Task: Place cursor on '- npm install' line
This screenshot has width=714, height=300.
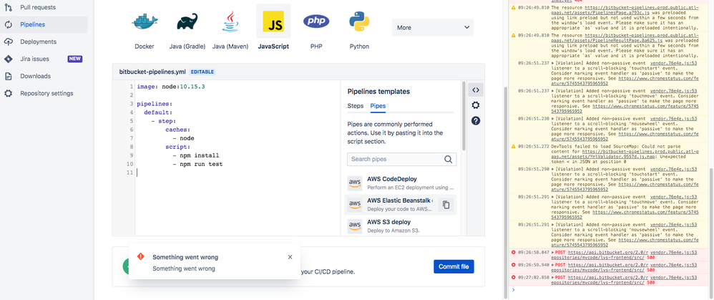Action: coord(196,155)
